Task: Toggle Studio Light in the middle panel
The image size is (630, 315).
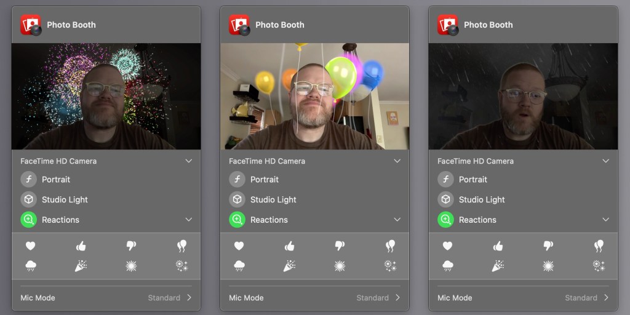Action: tap(237, 199)
